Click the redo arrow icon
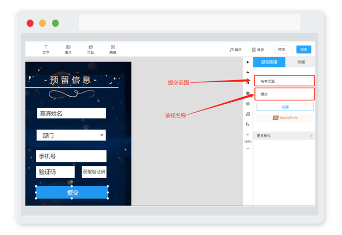The width and height of the screenshot is (342, 235). (248, 83)
